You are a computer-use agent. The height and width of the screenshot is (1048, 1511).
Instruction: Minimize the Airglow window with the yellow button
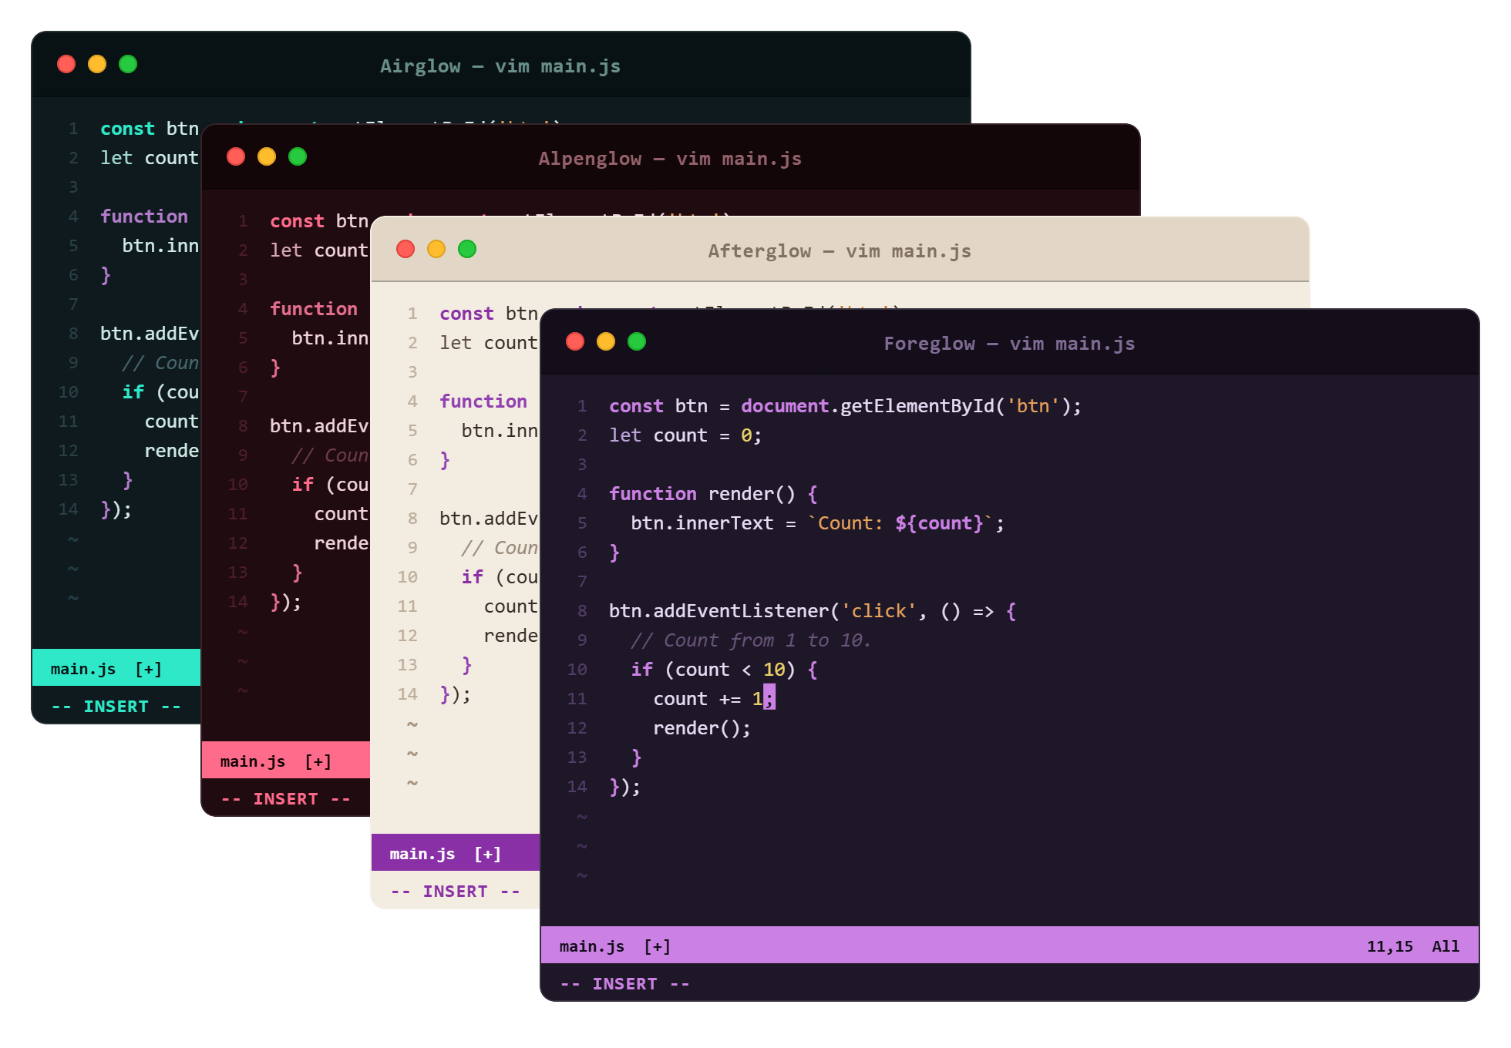coord(97,64)
